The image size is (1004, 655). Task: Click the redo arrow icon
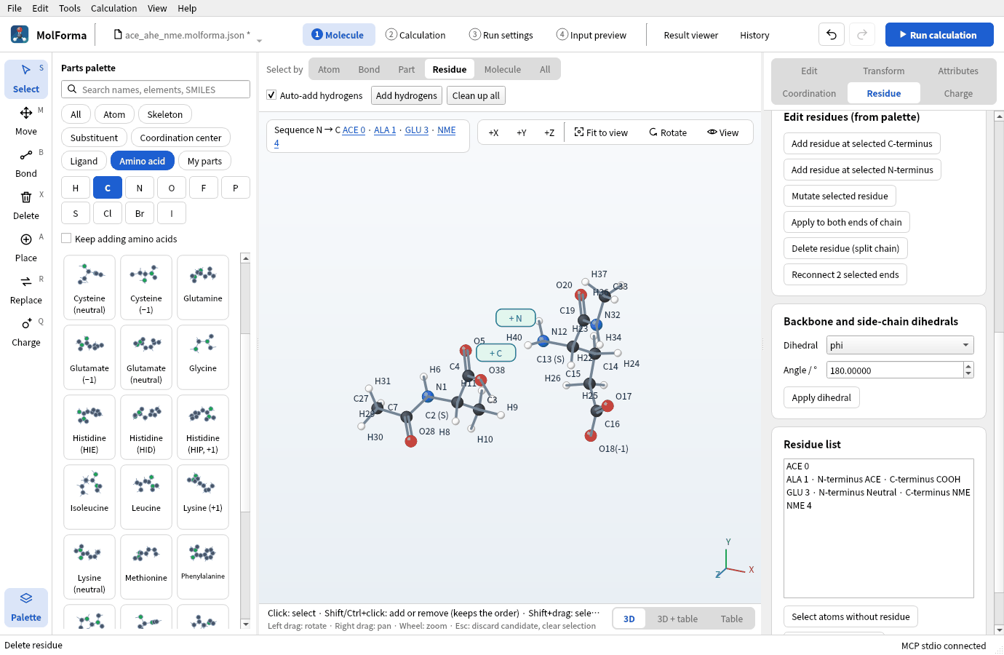[x=862, y=35]
